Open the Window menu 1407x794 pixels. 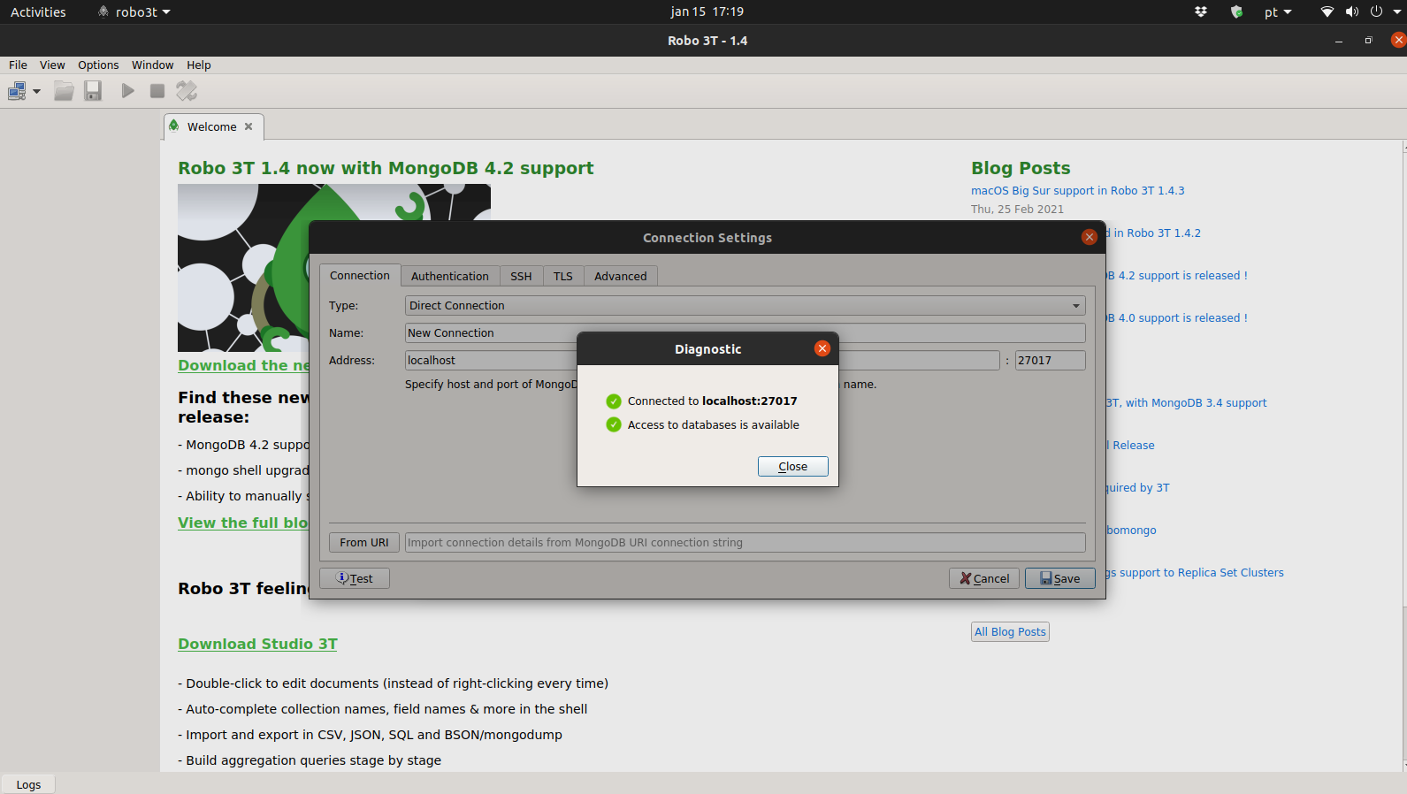click(x=152, y=65)
